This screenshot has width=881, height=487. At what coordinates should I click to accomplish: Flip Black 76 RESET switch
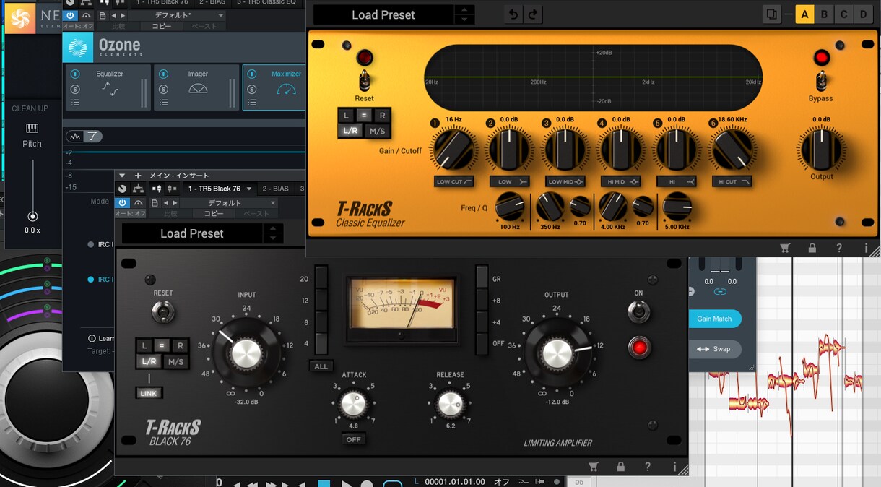(162, 312)
